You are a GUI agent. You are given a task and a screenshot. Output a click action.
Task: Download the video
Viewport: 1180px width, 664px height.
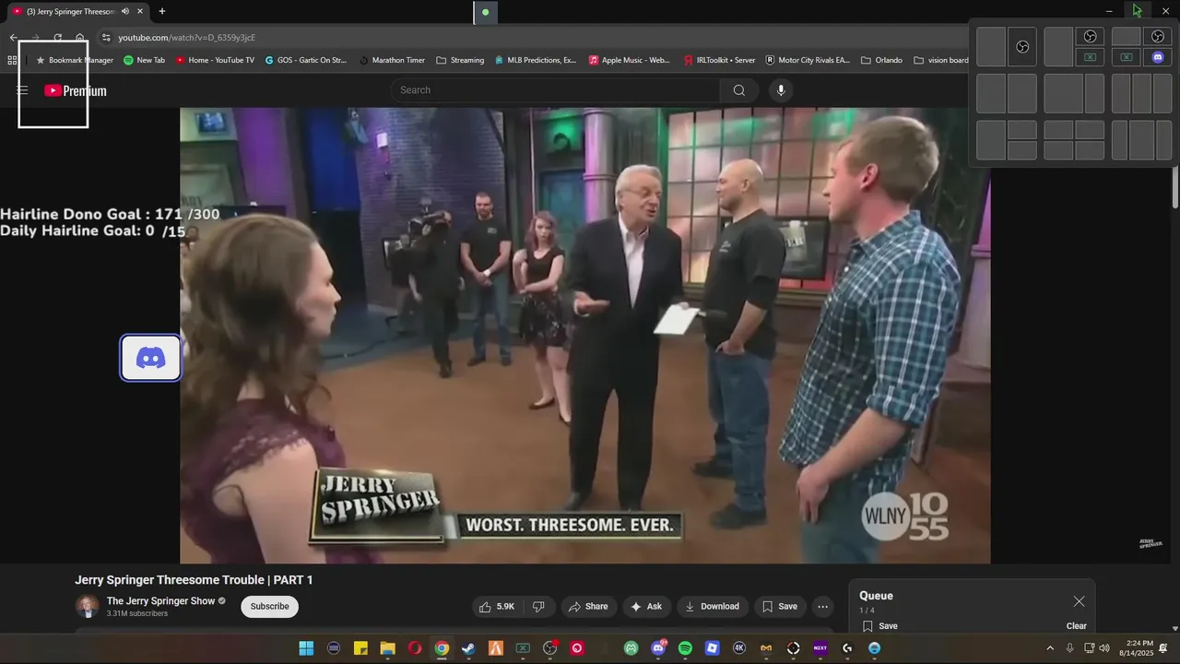pyautogui.click(x=712, y=607)
